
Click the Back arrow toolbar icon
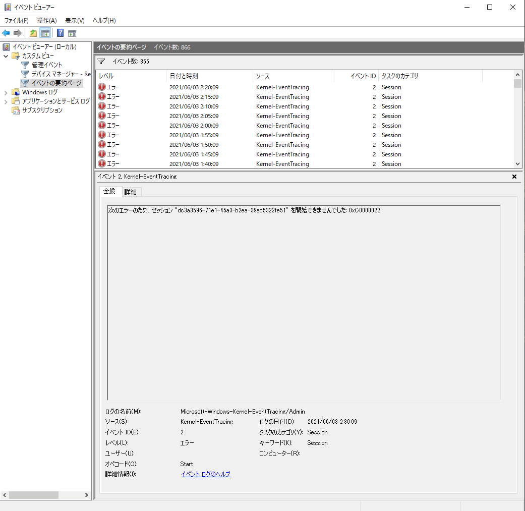(x=6, y=33)
